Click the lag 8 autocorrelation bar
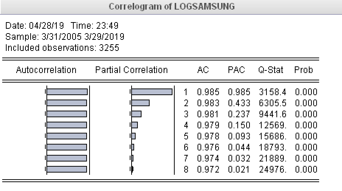Screen dimensions: 342x191 (66, 170)
